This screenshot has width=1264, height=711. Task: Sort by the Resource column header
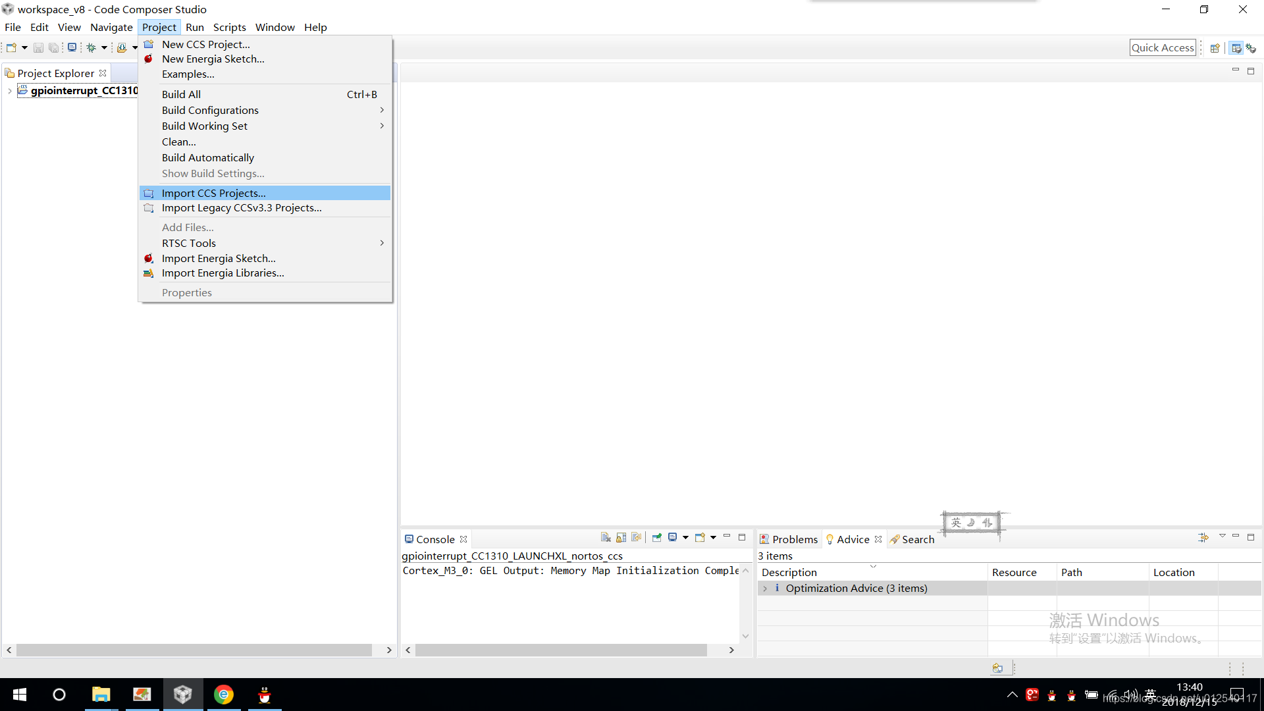click(x=1022, y=572)
